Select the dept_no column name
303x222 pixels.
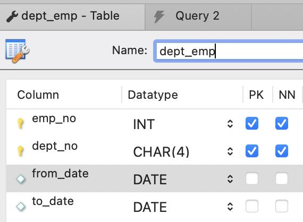tap(55, 147)
